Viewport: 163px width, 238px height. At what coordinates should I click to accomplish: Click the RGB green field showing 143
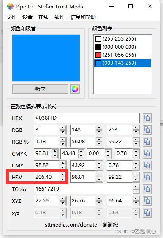tap(83, 130)
